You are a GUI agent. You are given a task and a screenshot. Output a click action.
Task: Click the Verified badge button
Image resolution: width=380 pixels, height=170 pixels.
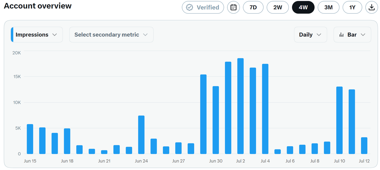pyautogui.click(x=203, y=7)
